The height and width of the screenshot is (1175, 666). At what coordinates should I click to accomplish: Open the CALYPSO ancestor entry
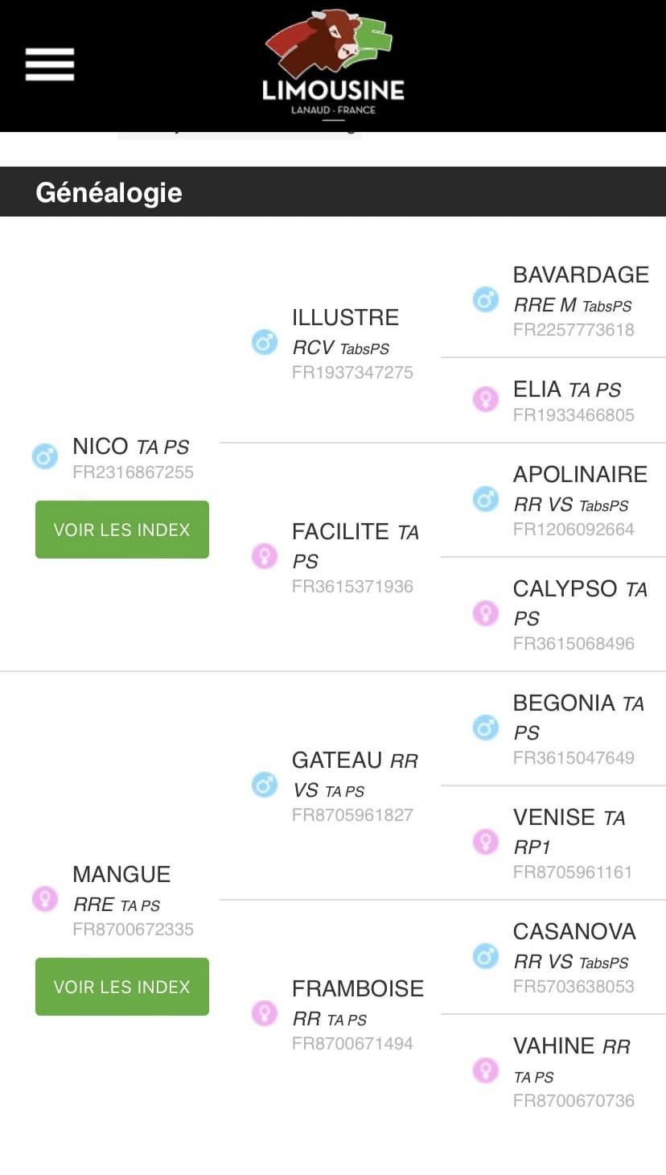565,589
